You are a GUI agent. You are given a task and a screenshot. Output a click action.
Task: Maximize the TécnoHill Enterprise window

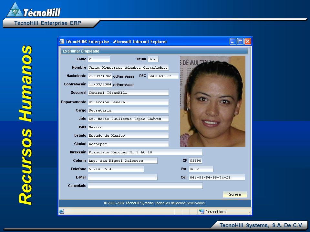[240, 42]
